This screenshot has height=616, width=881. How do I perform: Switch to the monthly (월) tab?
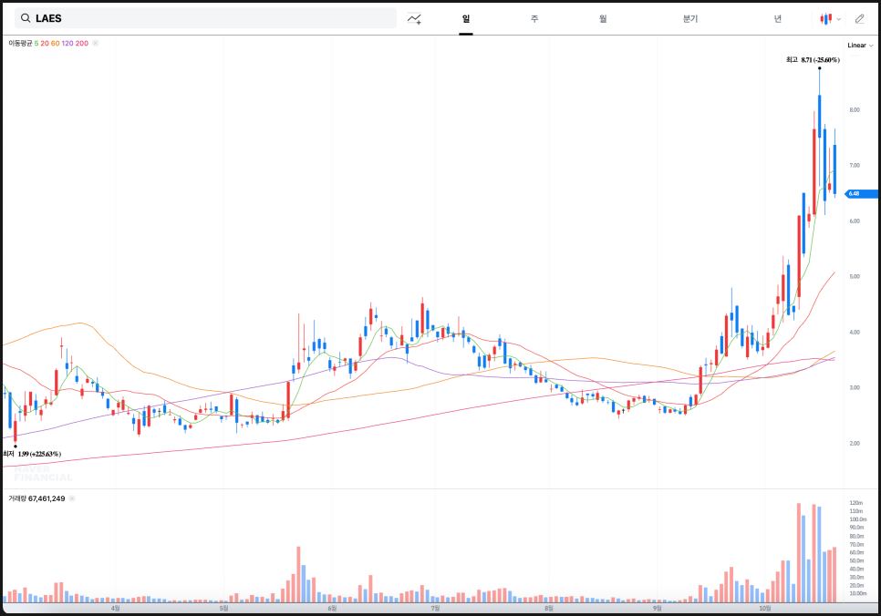(x=603, y=18)
